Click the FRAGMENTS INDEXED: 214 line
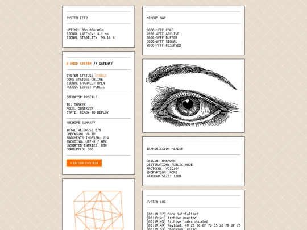The image size is (307, 230). [88, 138]
